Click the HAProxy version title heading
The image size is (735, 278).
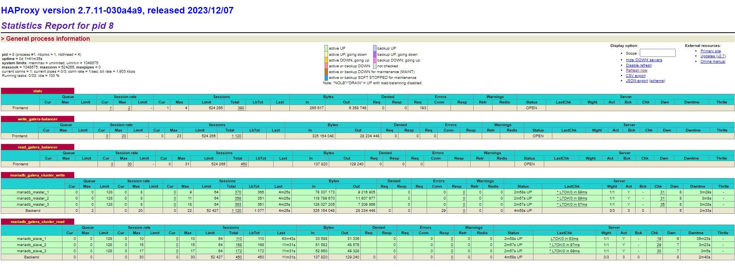click(x=117, y=10)
